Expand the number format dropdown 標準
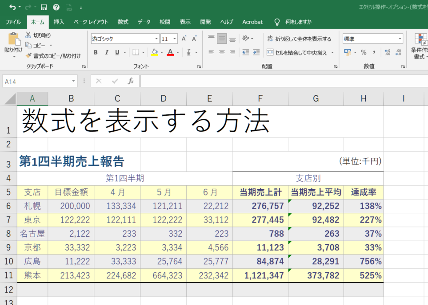 (x=400, y=39)
